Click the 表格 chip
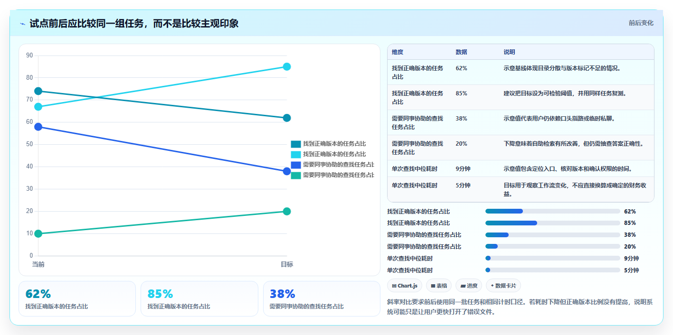Viewport: 673px width, 335px height. (439, 286)
